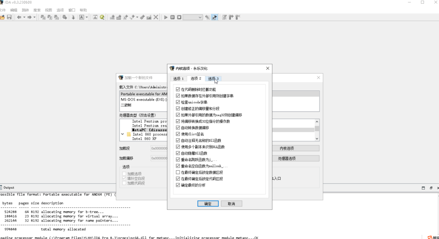Click the binoculars binary search icon

pos(57,17)
